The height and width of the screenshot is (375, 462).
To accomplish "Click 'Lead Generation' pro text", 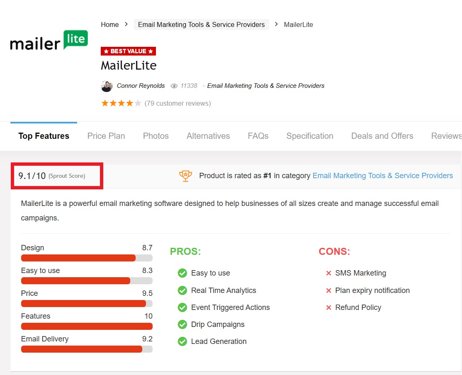I will [x=219, y=341].
